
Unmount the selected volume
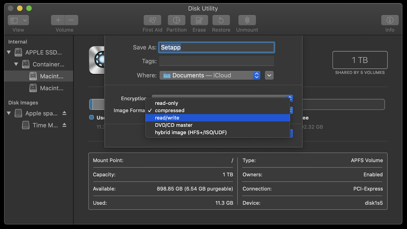tap(246, 20)
